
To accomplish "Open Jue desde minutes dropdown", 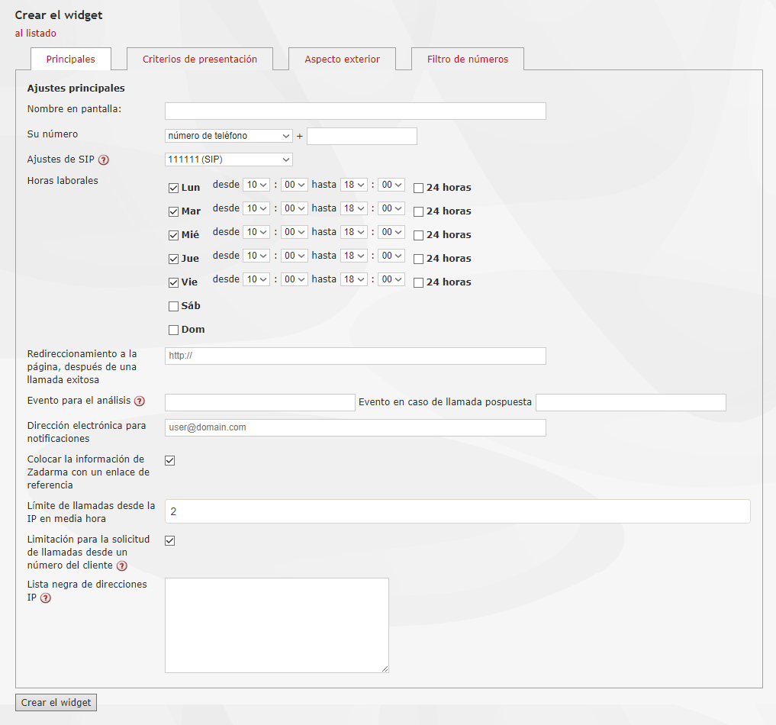I will (x=294, y=256).
